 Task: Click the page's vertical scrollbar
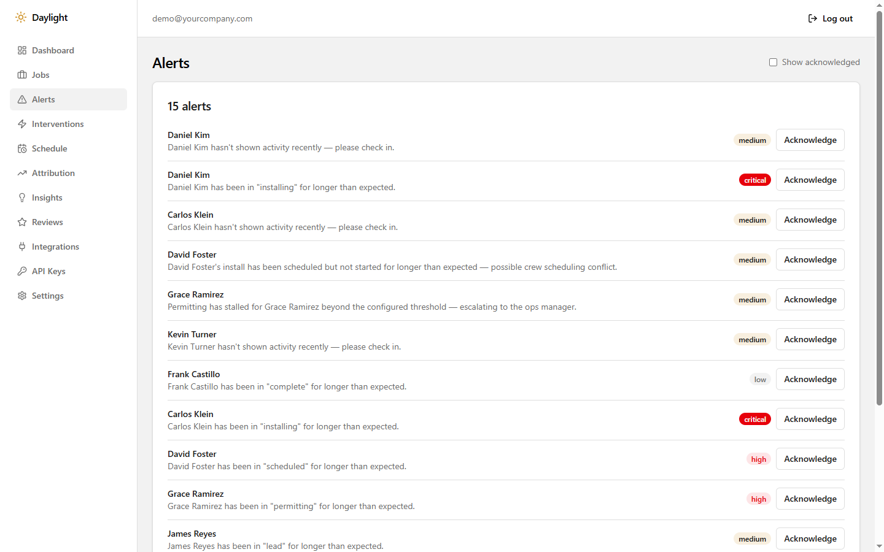coord(879,209)
